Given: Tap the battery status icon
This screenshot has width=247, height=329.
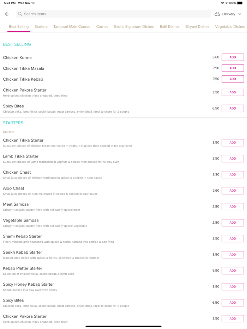Looking at the screenshot, I should [x=240, y=3].
